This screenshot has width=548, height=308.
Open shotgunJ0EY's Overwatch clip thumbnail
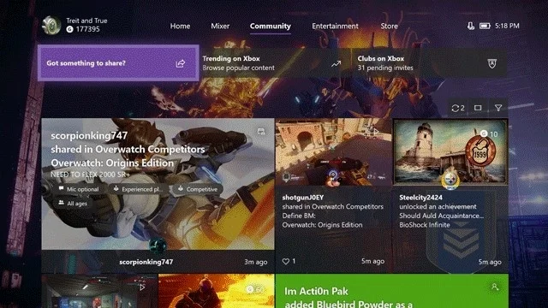[x=333, y=152]
